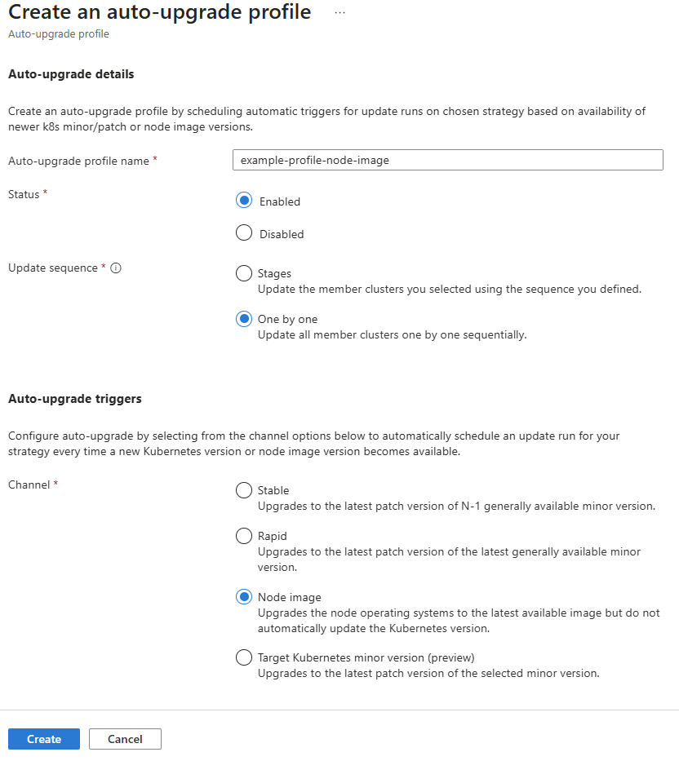This screenshot has height=761, width=679.
Task: Select Target Kubernetes minor version (preview)
Action: click(244, 657)
